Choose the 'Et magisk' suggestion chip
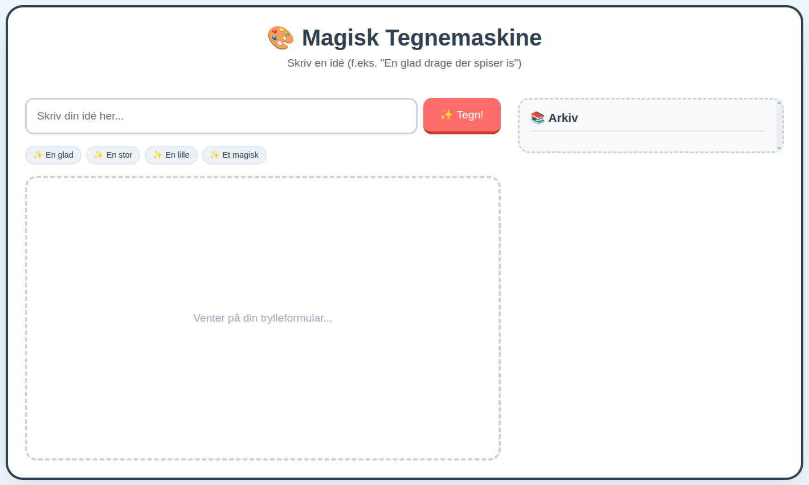This screenshot has width=809, height=485. click(234, 155)
